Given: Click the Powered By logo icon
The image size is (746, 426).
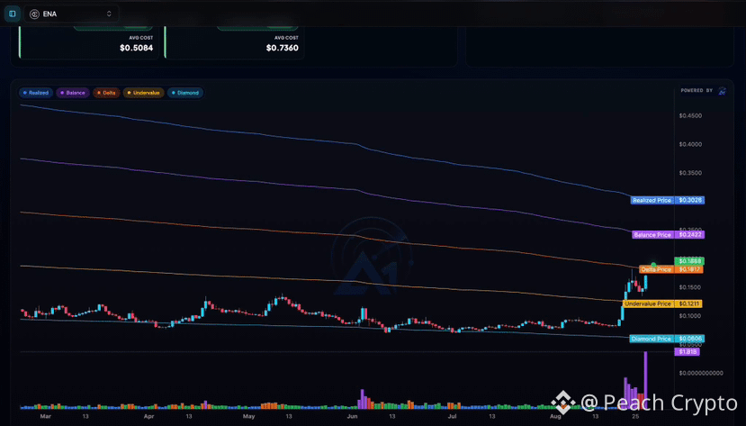Looking at the screenshot, I should click(x=723, y=91).
